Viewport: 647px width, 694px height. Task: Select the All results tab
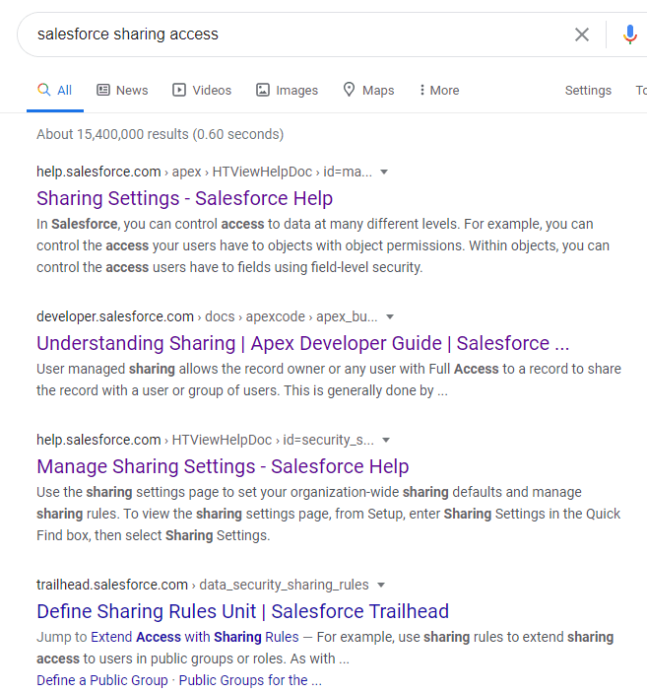(x=55, y=91)
